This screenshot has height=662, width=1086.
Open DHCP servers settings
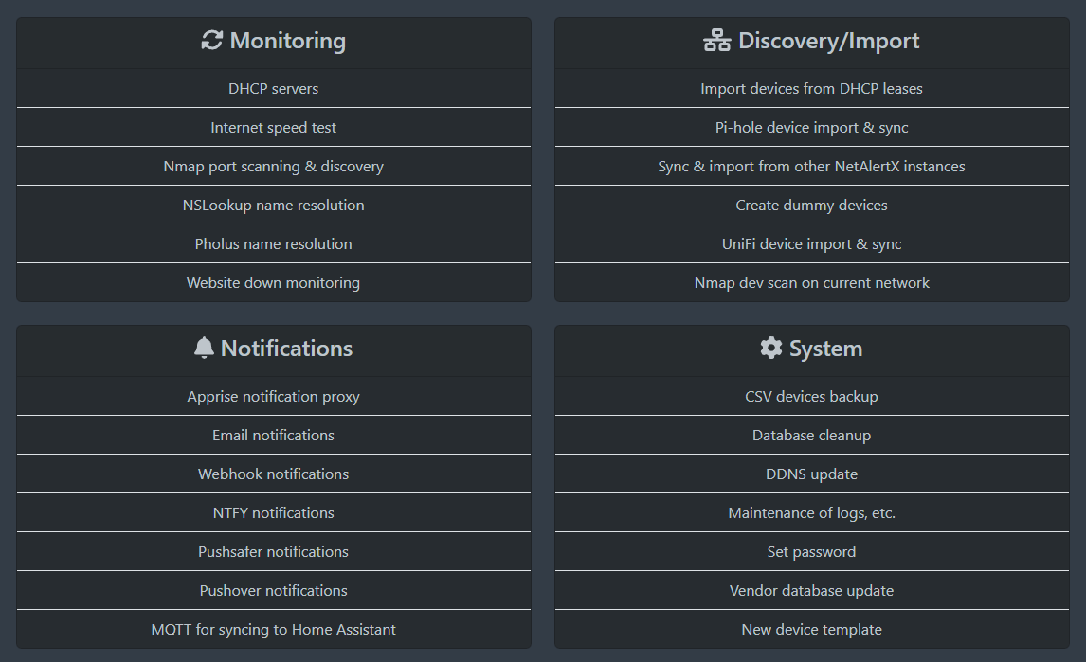[273, 88]
